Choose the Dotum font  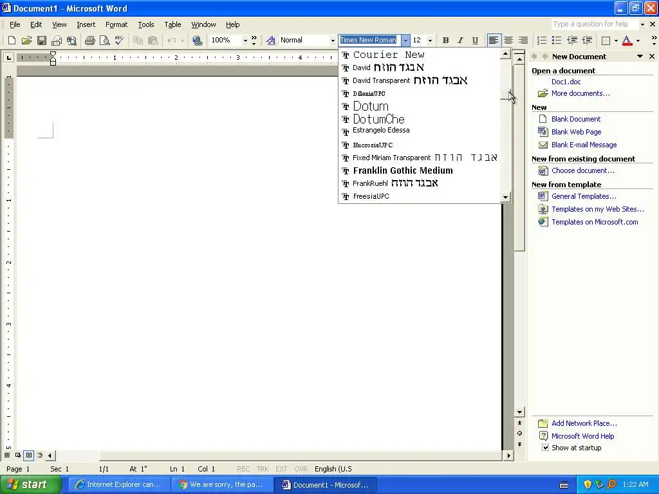coord(419,106)
